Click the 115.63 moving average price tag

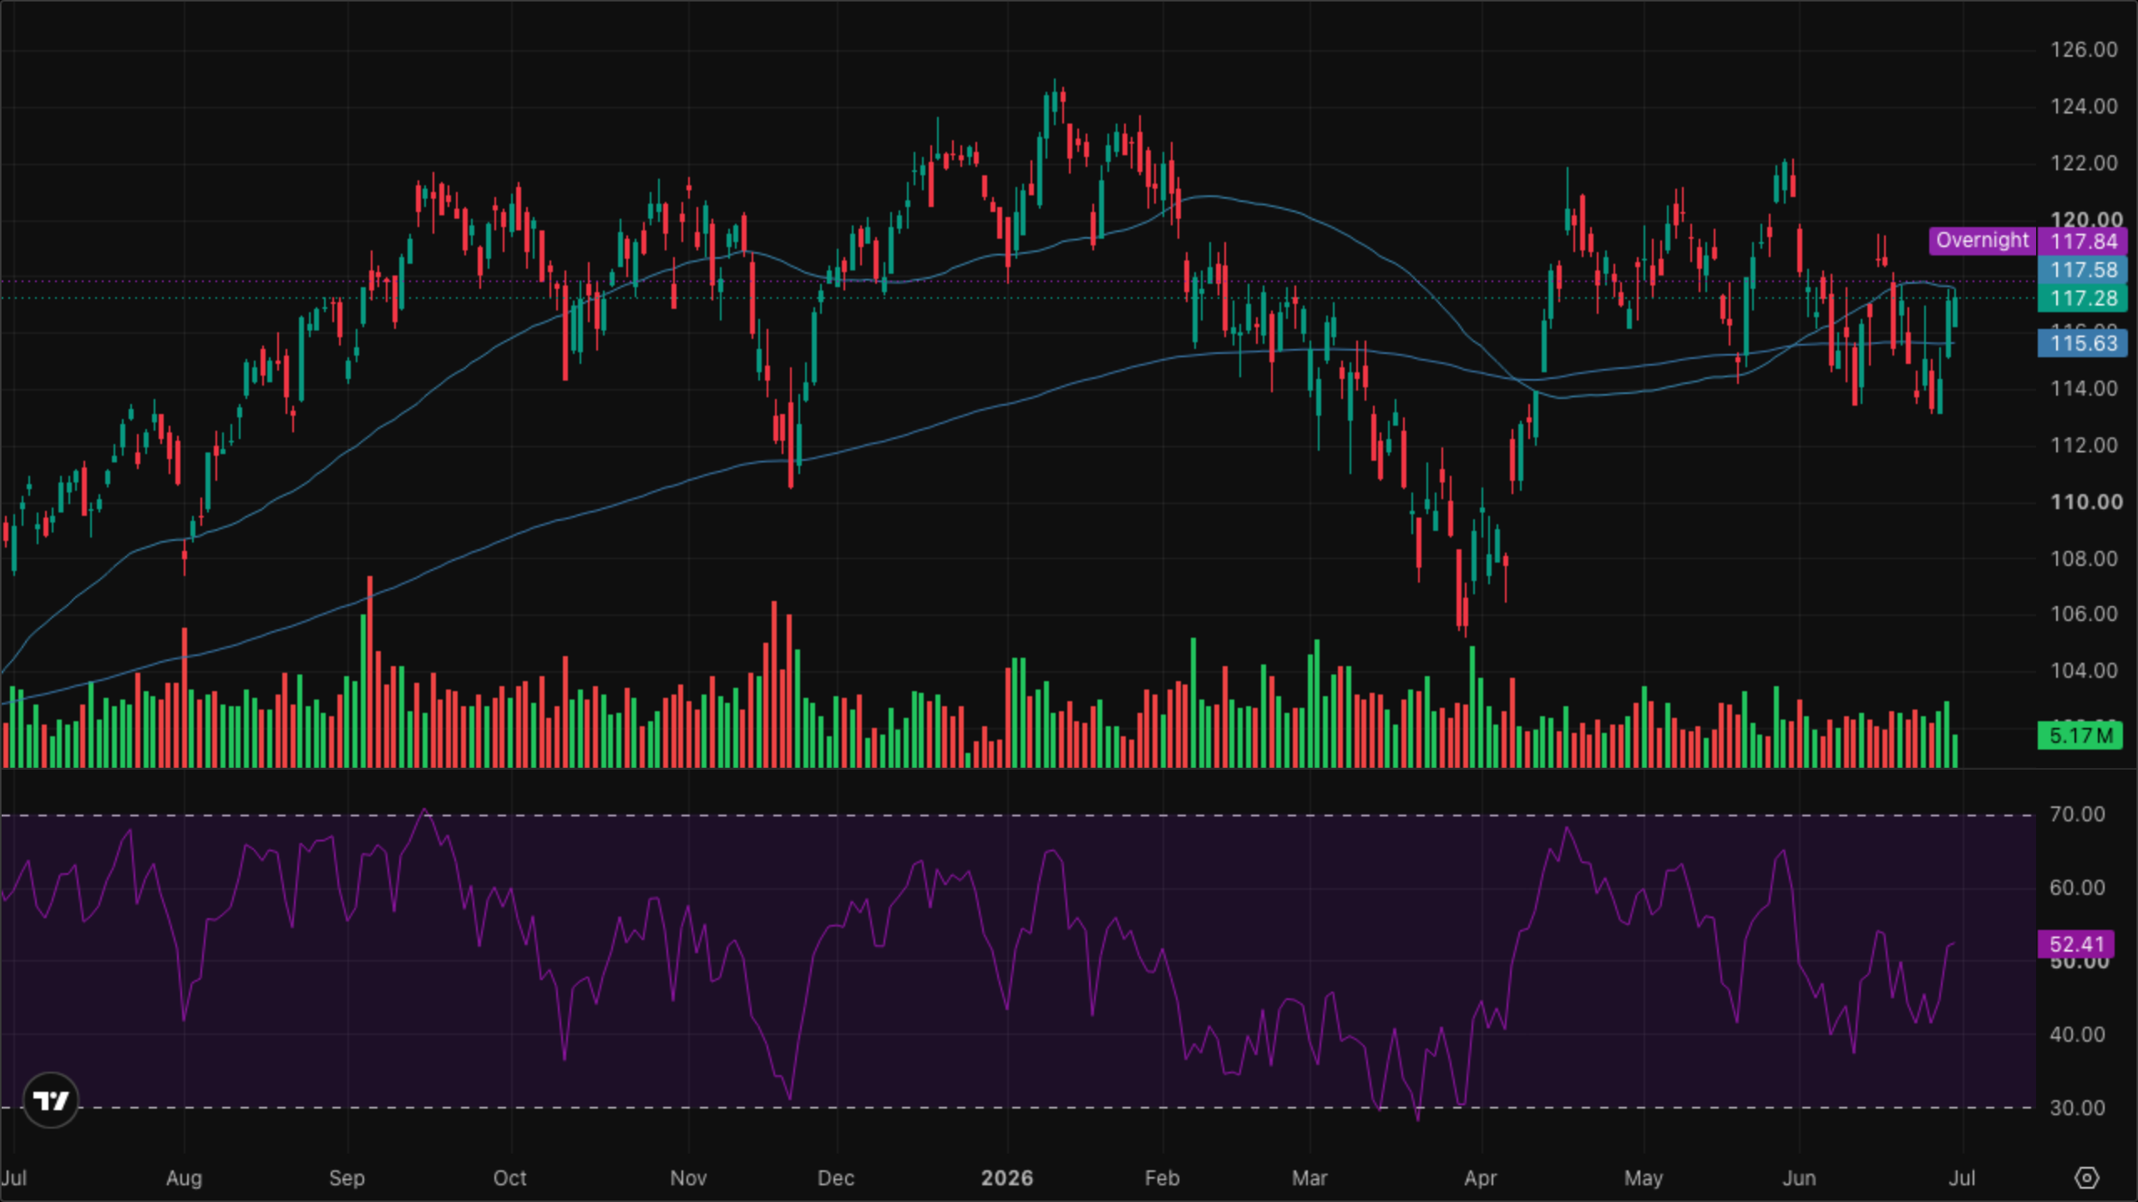click(2083, 343)
